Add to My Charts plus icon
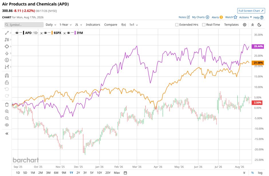The width and height of the screenshot is (269, 176). pyautogui.click(x=207, y=17)
